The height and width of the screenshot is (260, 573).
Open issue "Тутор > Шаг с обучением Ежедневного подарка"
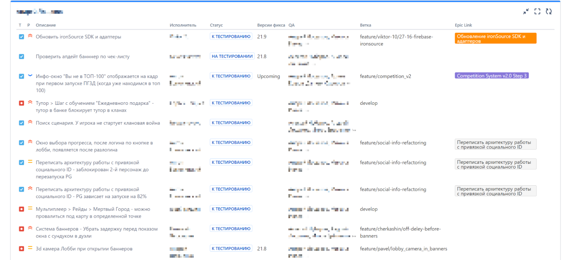coord(95,107)
